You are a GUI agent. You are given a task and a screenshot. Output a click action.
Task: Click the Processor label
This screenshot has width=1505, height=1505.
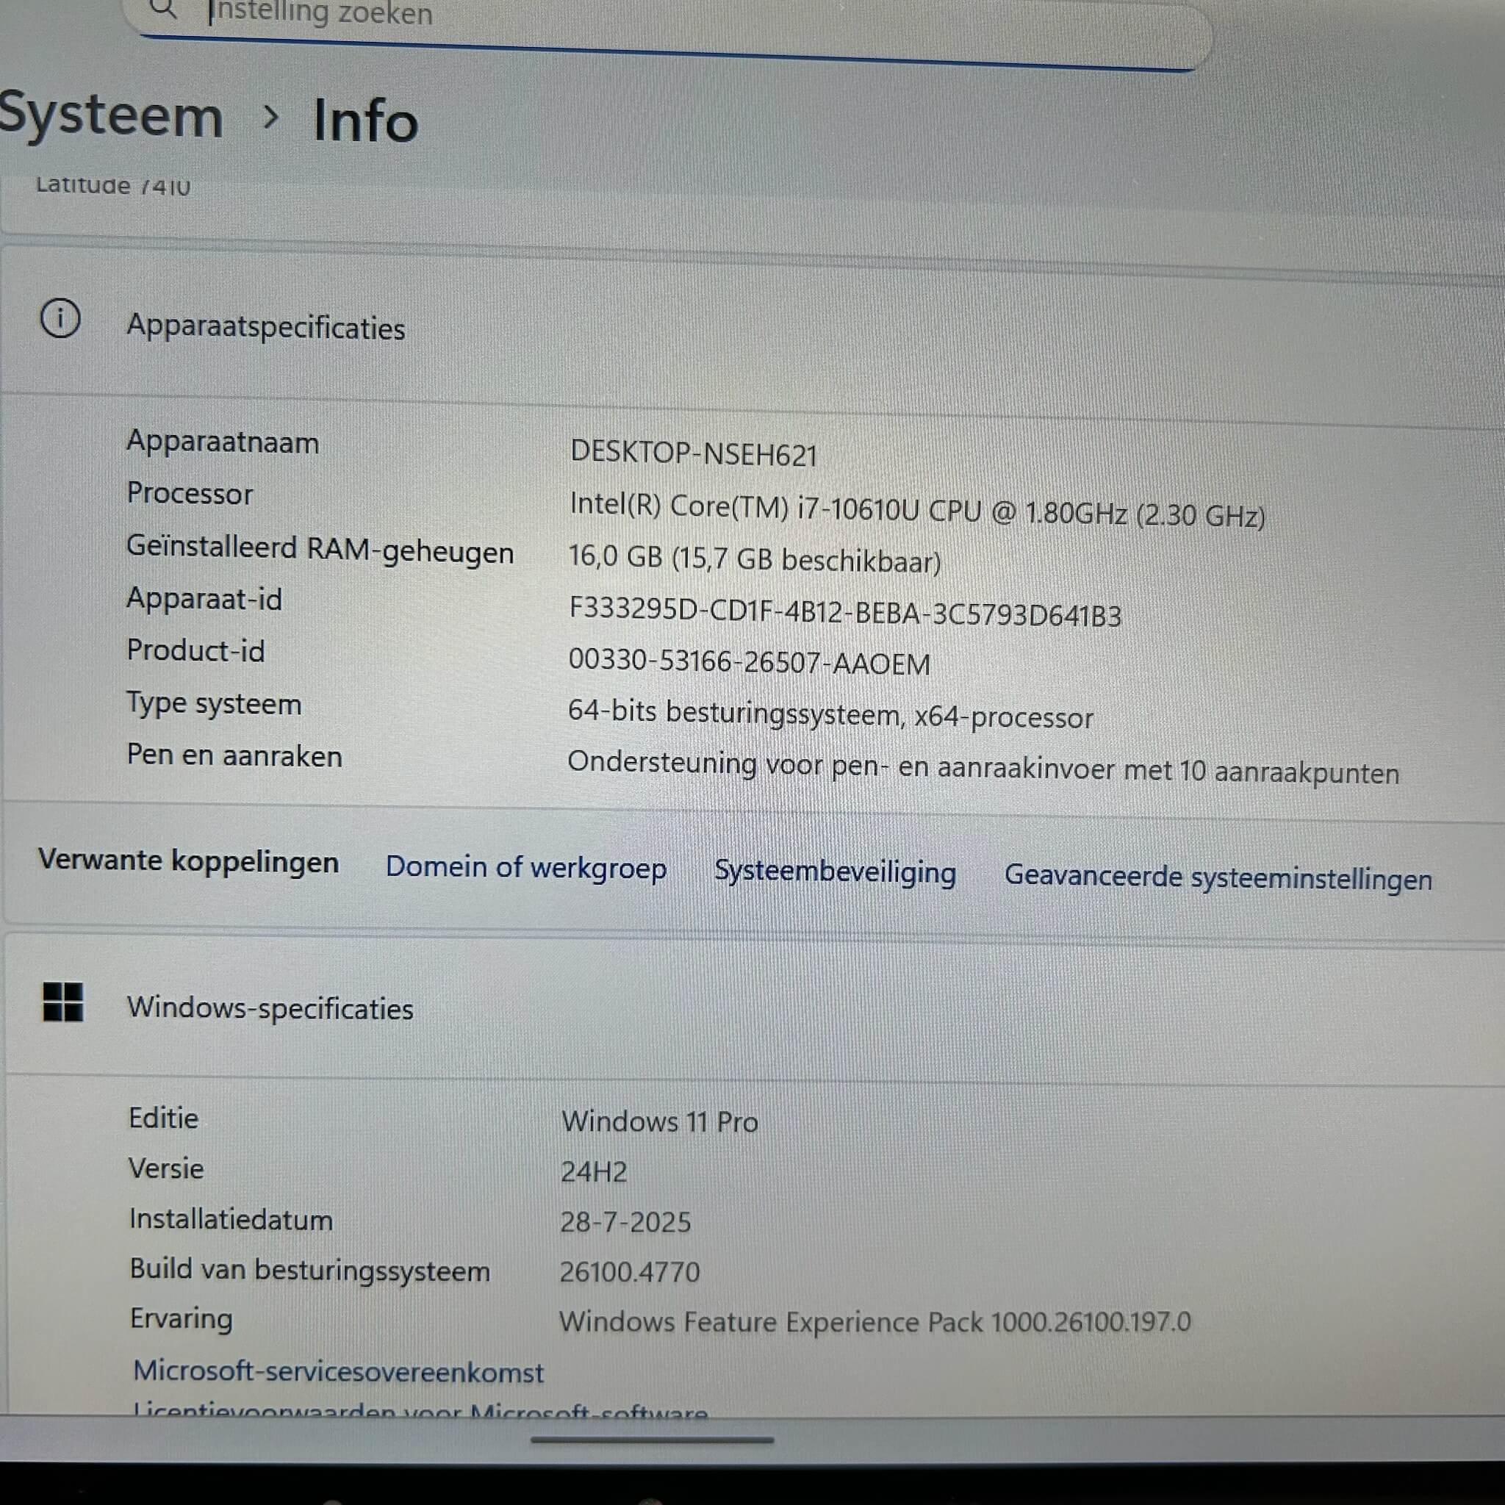coord(190,493)
